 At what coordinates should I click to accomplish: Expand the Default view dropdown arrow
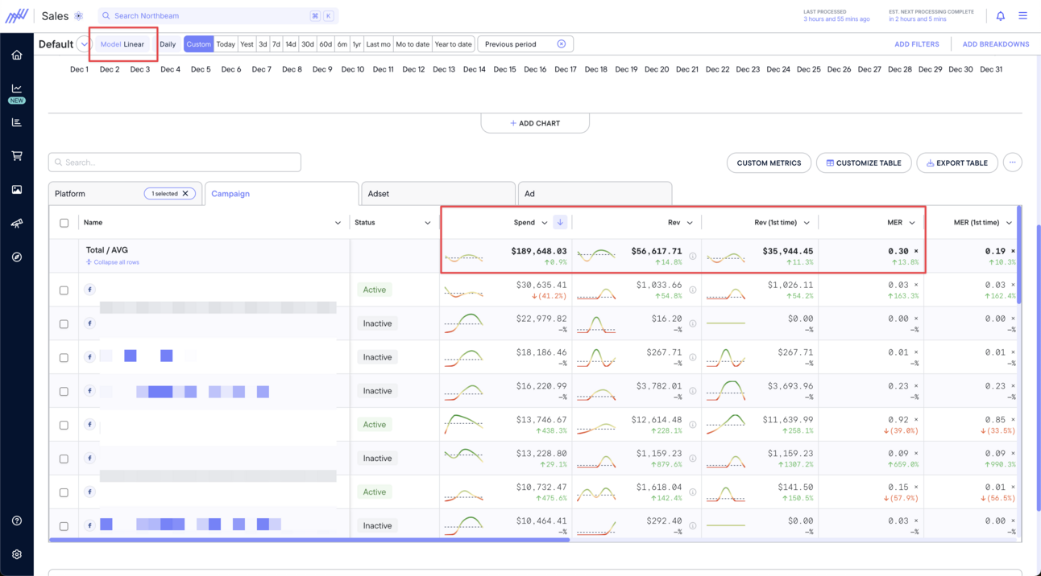click(x=84, y=44)
